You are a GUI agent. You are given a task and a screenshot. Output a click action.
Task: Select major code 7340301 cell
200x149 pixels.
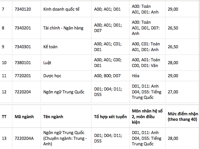pyautogui.click(x=23, y=47)
